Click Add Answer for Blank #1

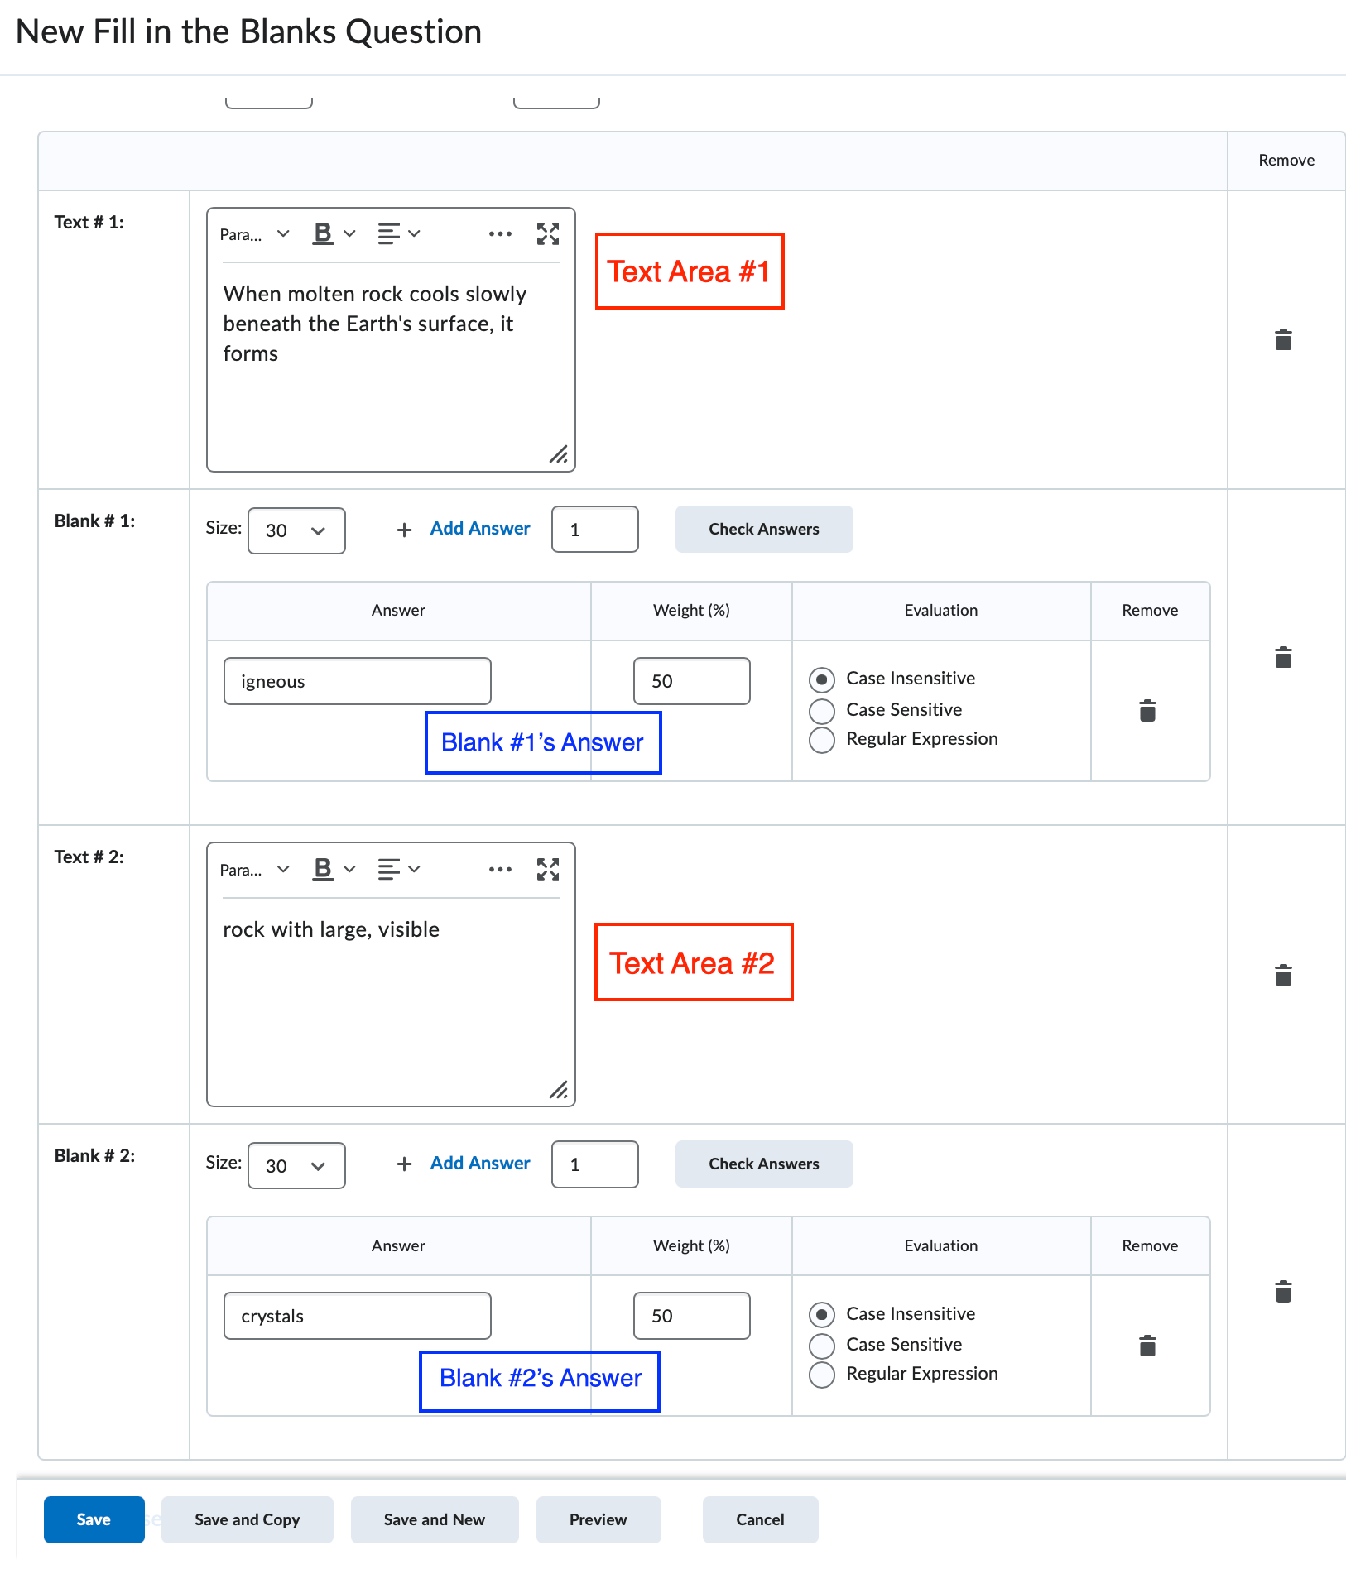point(479,529)
